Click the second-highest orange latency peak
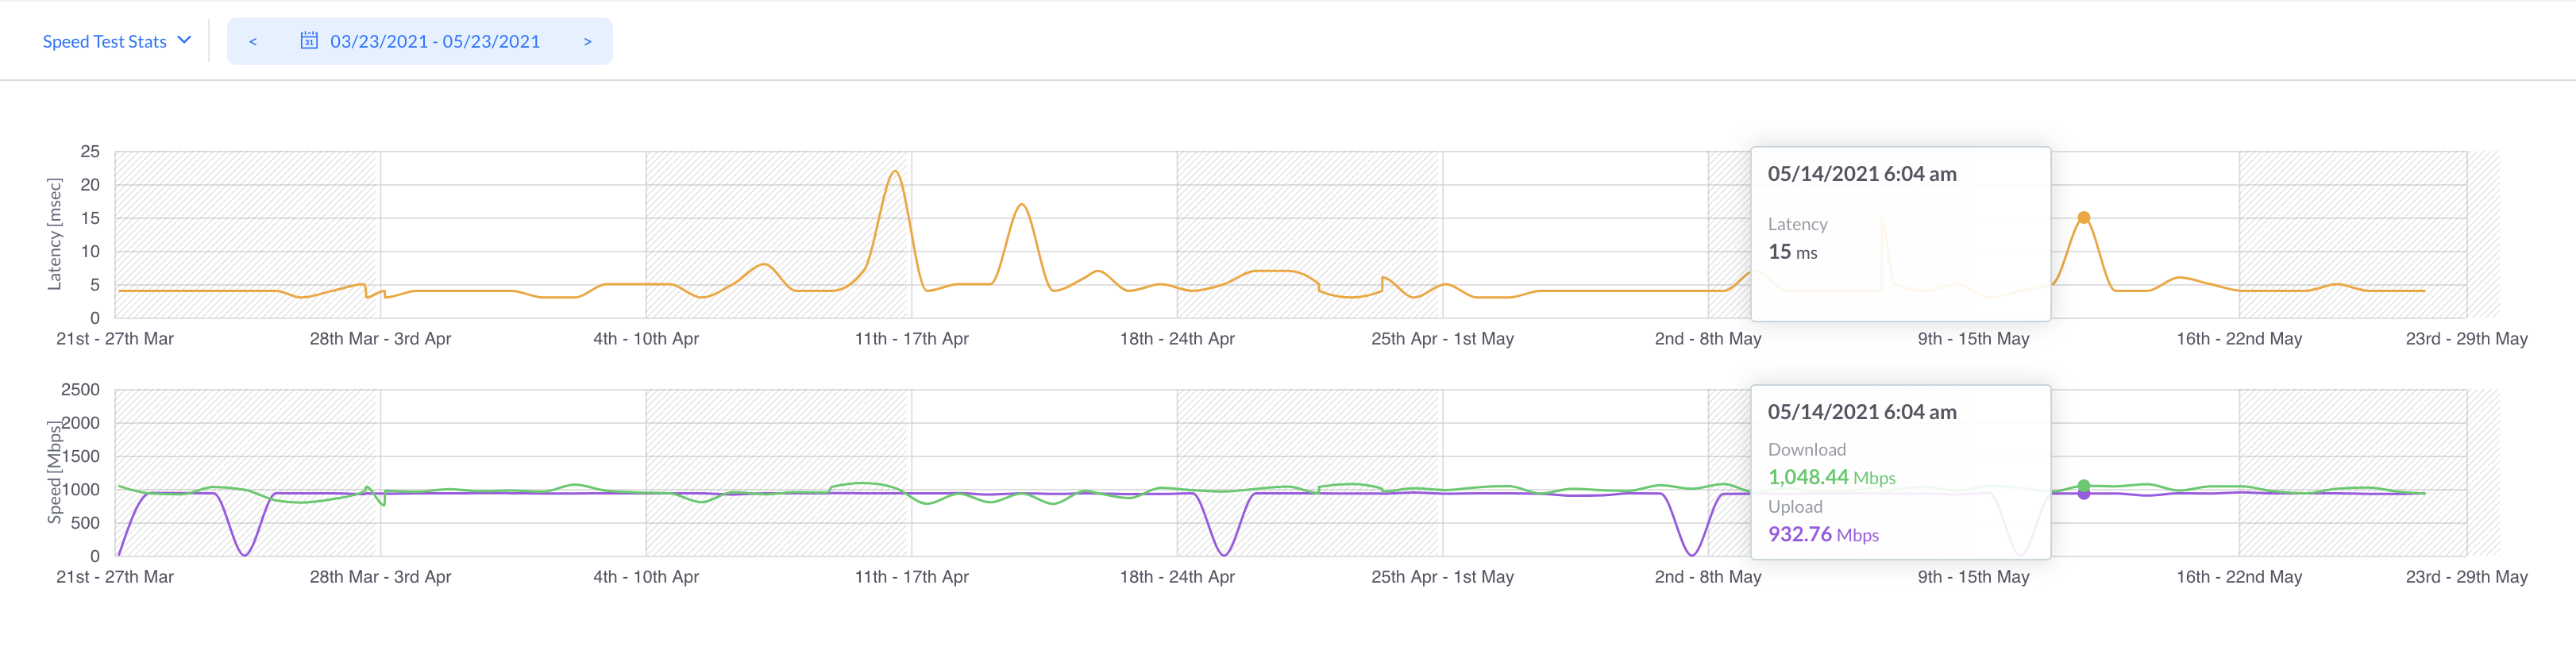The width and height of the screenshot is (2576, 662). point(1021,206)
